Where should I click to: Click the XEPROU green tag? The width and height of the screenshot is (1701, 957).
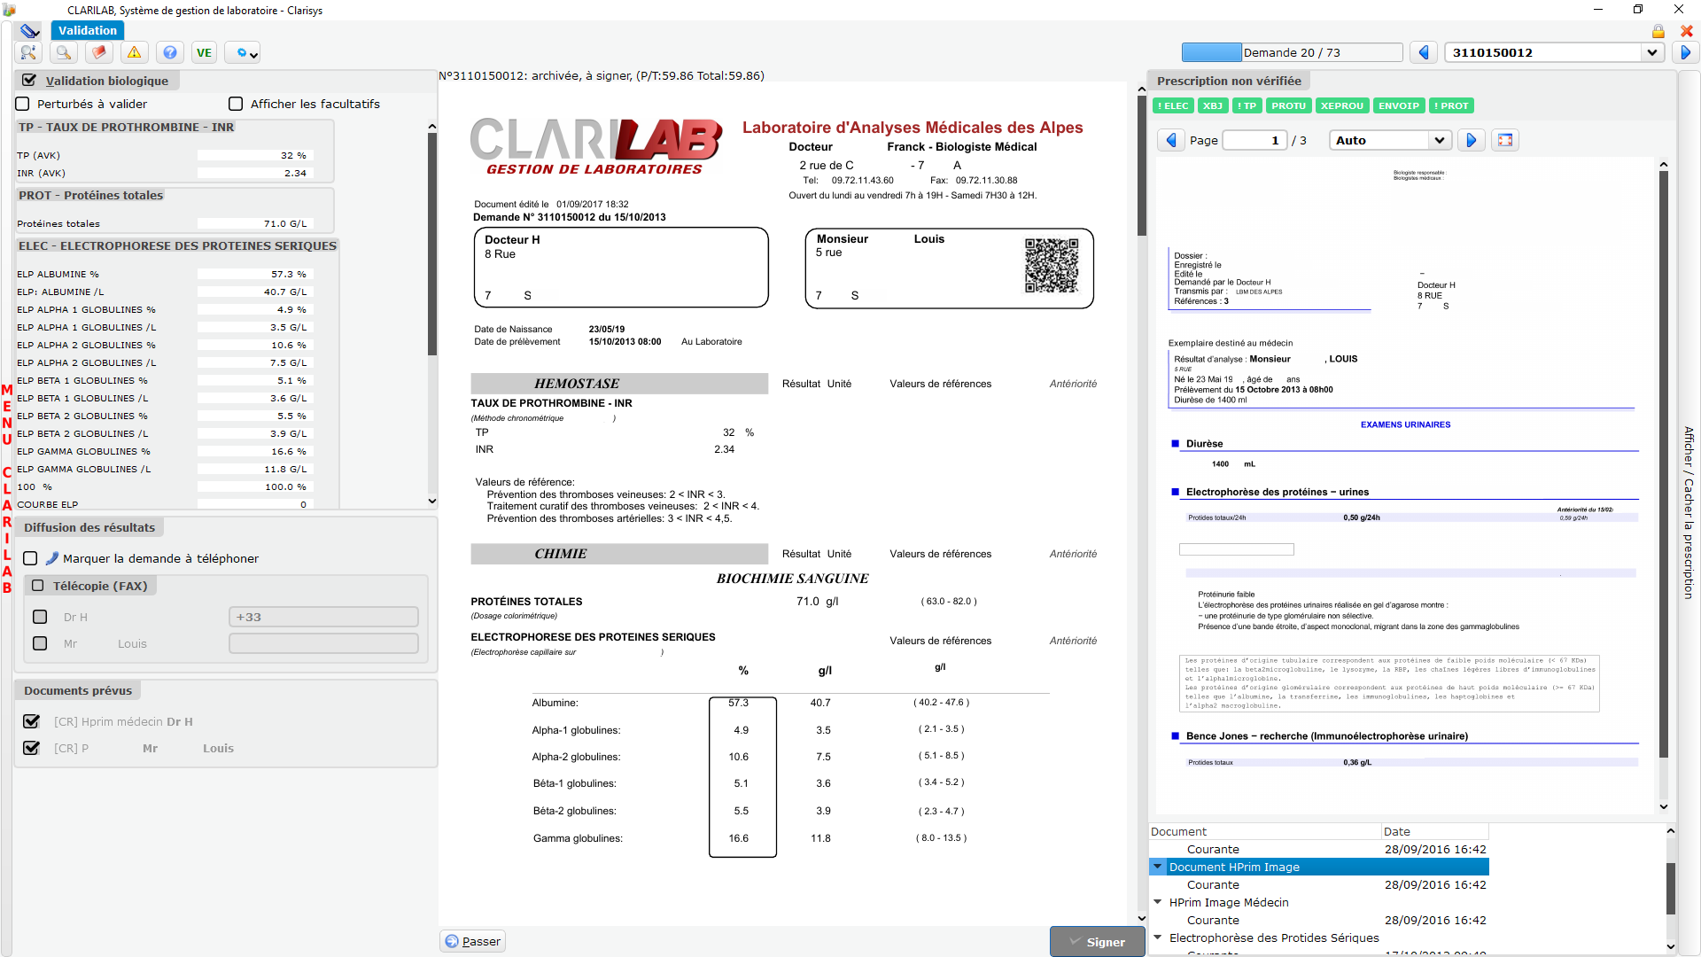[1342, 105]
